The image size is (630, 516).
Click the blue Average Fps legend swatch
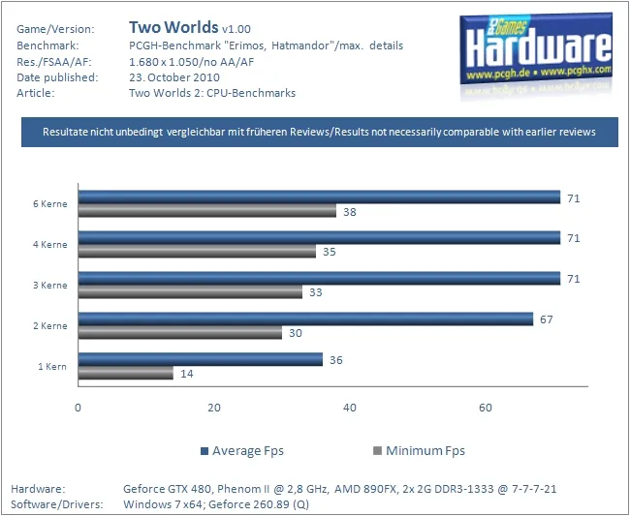[x=205, y=451]
